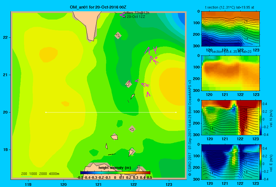
Task: Click the height anomaly colorbar under the map
Action: pos(115,173)
